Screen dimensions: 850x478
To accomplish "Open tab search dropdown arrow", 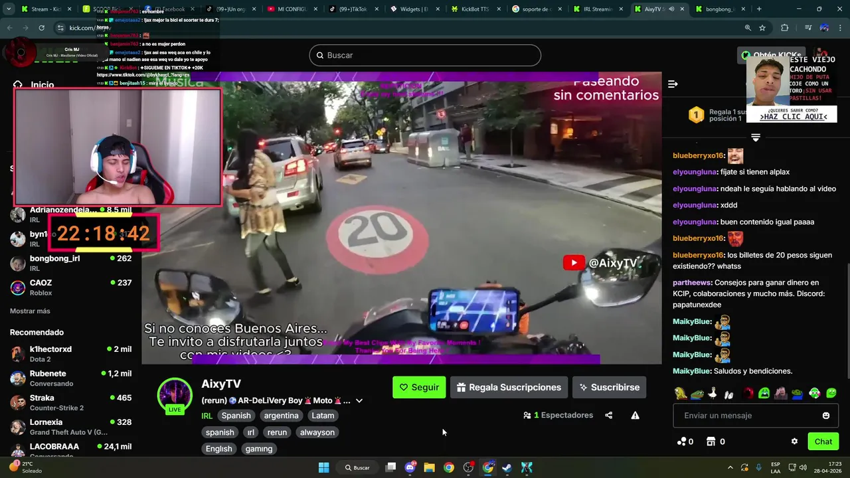I will tap(9, 9).
